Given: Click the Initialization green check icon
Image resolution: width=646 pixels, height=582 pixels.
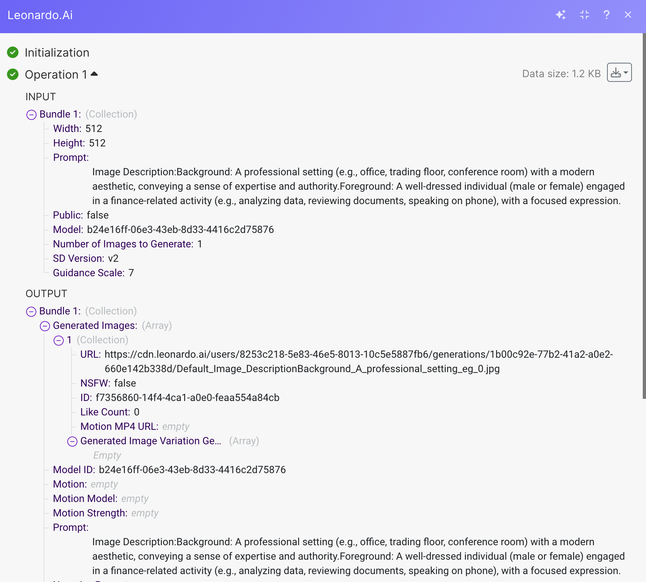Looking at the screenshot, I should coord(13,53).
